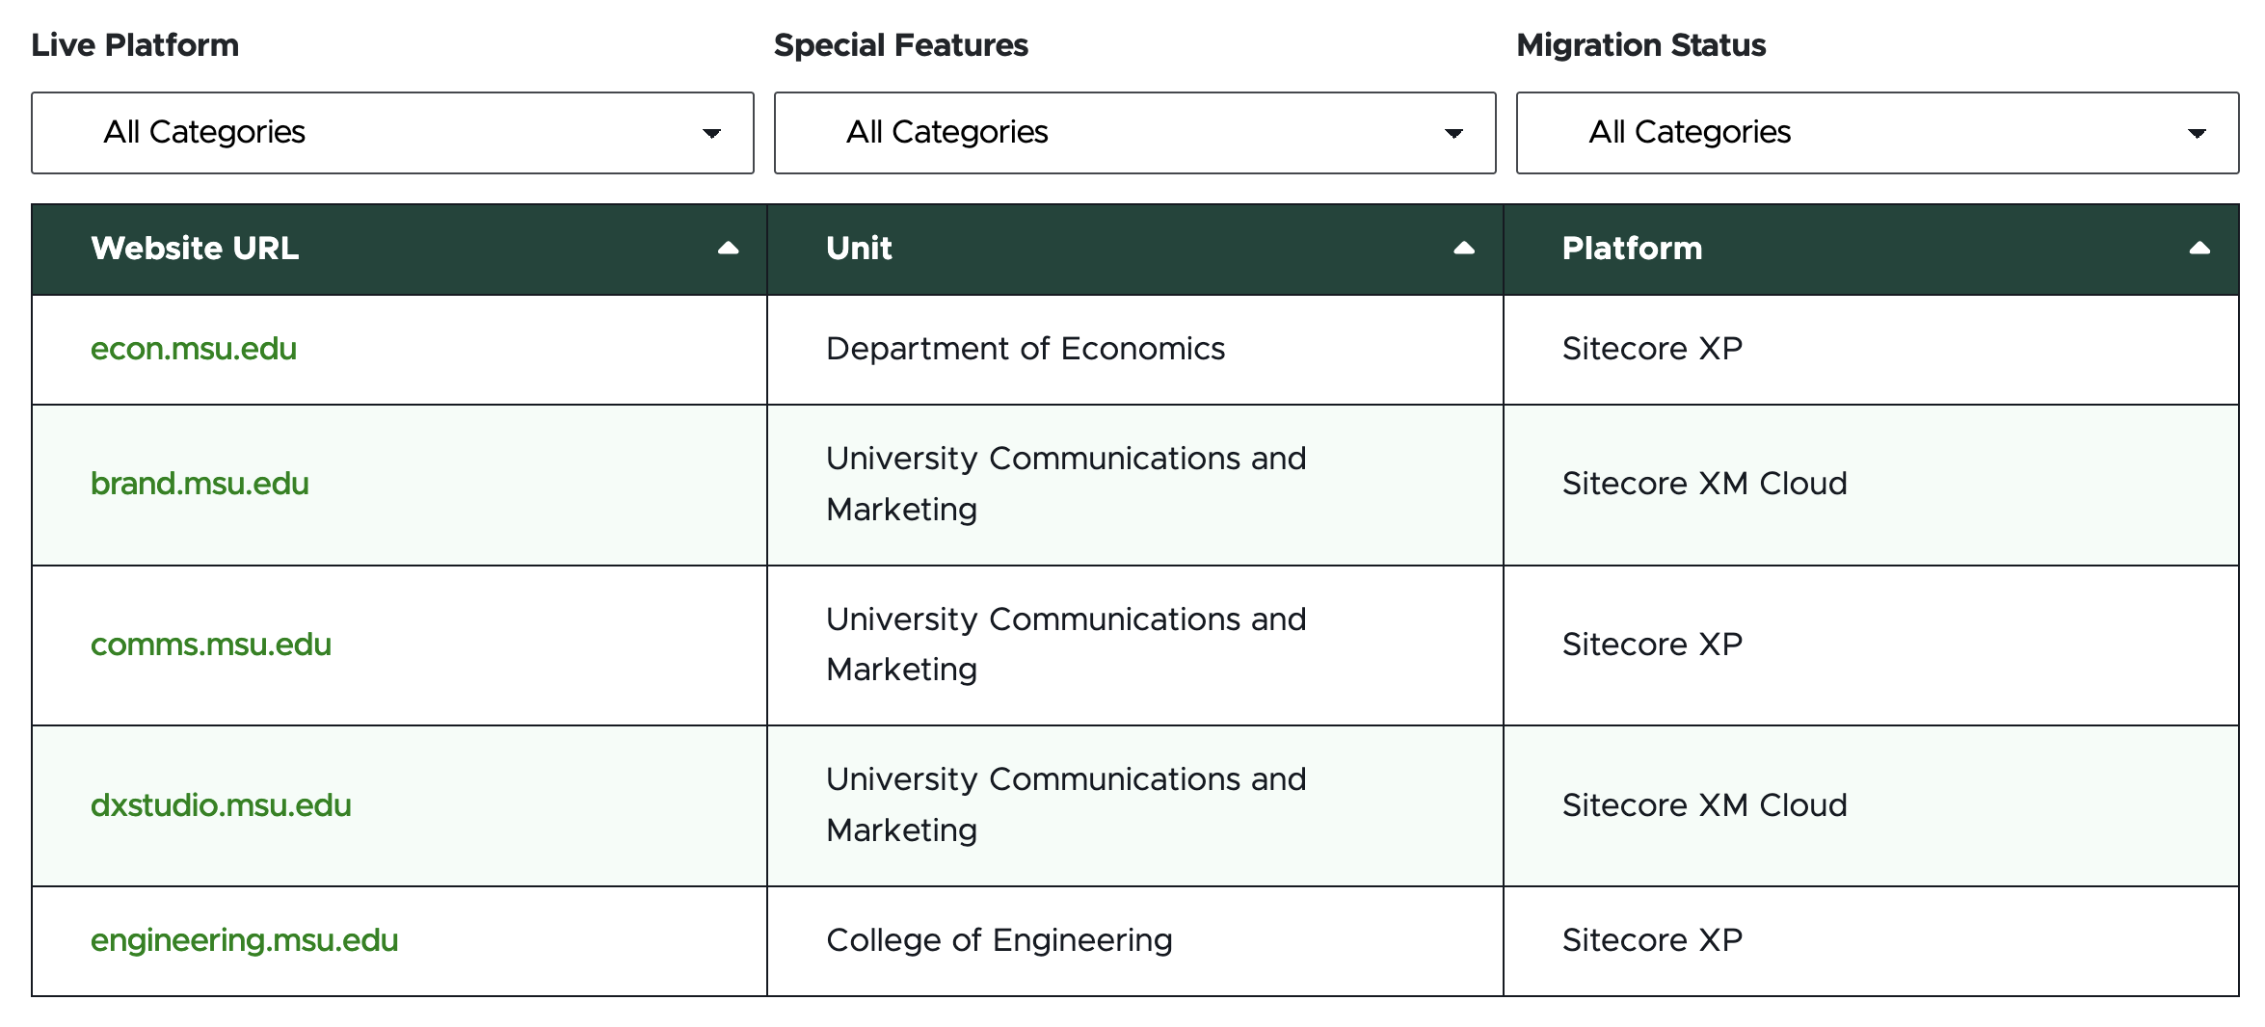Click Sitecore XP in engineering.msu.edu row
The image size is (2265, 1027).
(1652, 940)
